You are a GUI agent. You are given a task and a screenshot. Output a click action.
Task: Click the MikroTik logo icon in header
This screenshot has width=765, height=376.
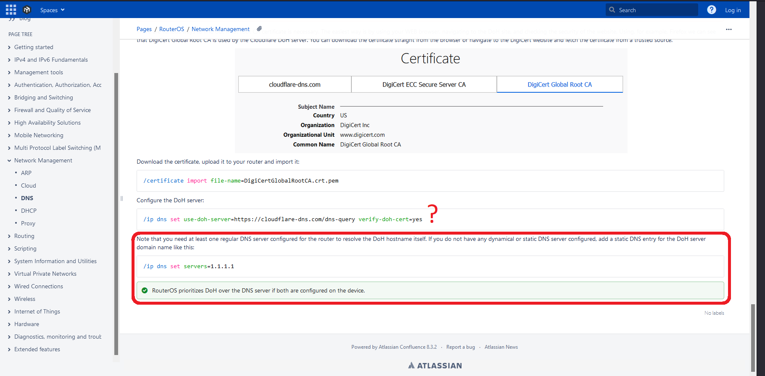click(x=27, y=10)
